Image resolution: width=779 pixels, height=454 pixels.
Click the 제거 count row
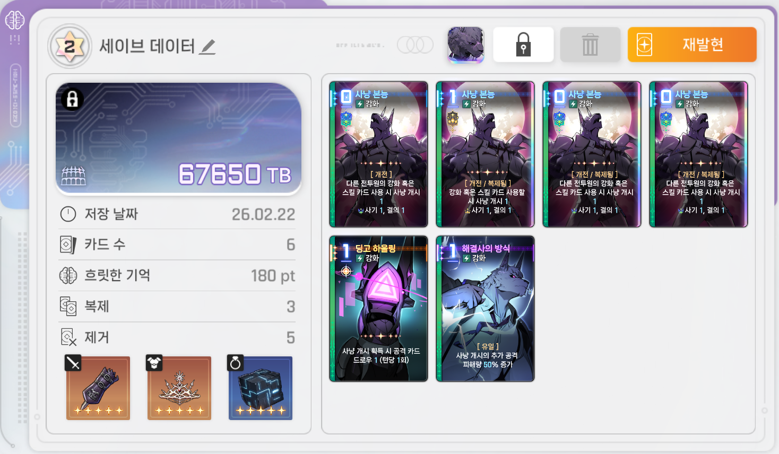click(x=177, y=337)
